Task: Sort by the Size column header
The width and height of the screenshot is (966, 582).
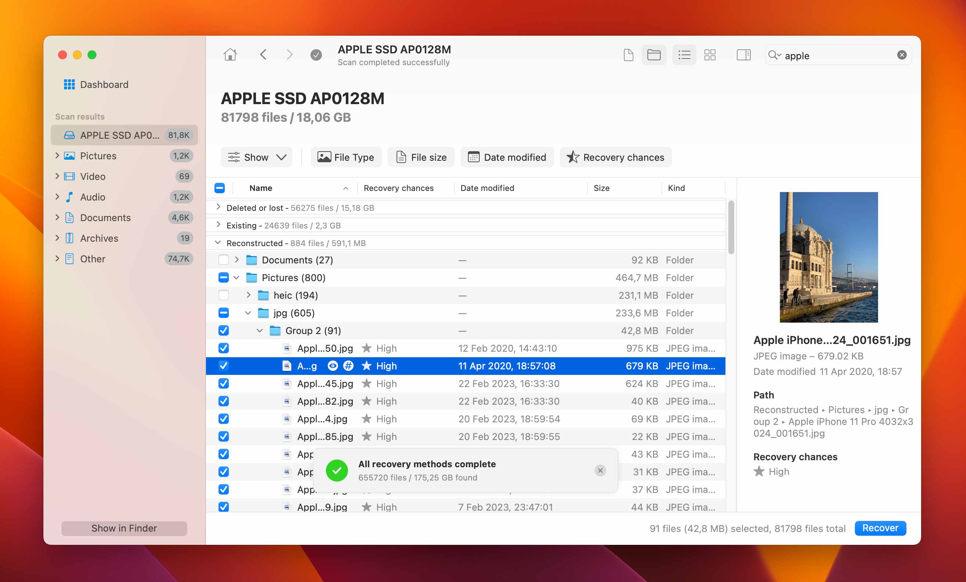Action: click(601, 188)
